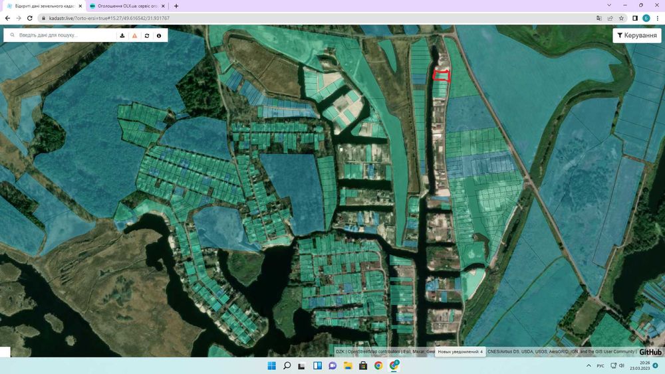This screenshot has width=665, height=374.
Task: Click the magnifier icon in the search box
Action: pos(12,35)
